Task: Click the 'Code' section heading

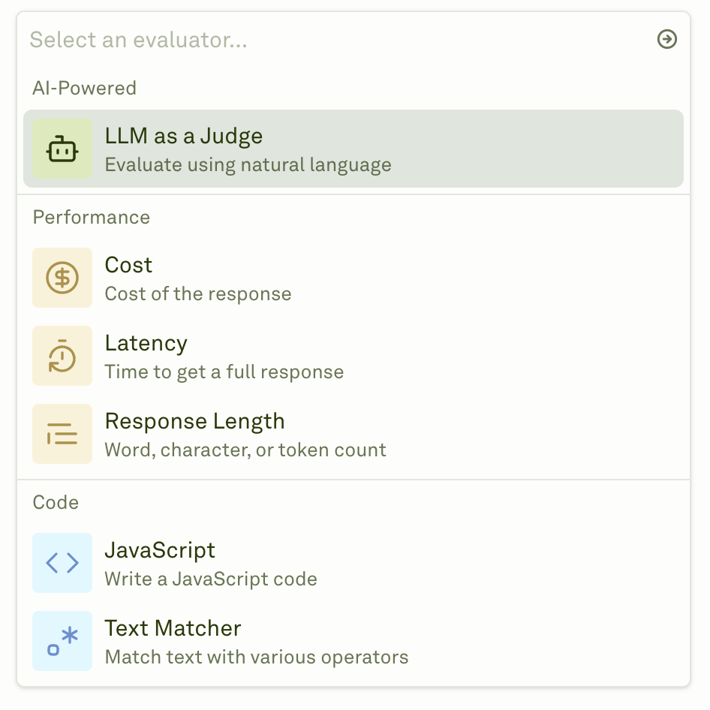Action: [56, 503]
